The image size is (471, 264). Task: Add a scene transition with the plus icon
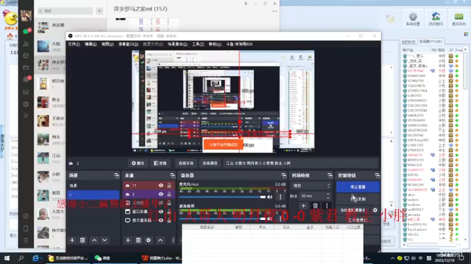click(x=303, y=206)
